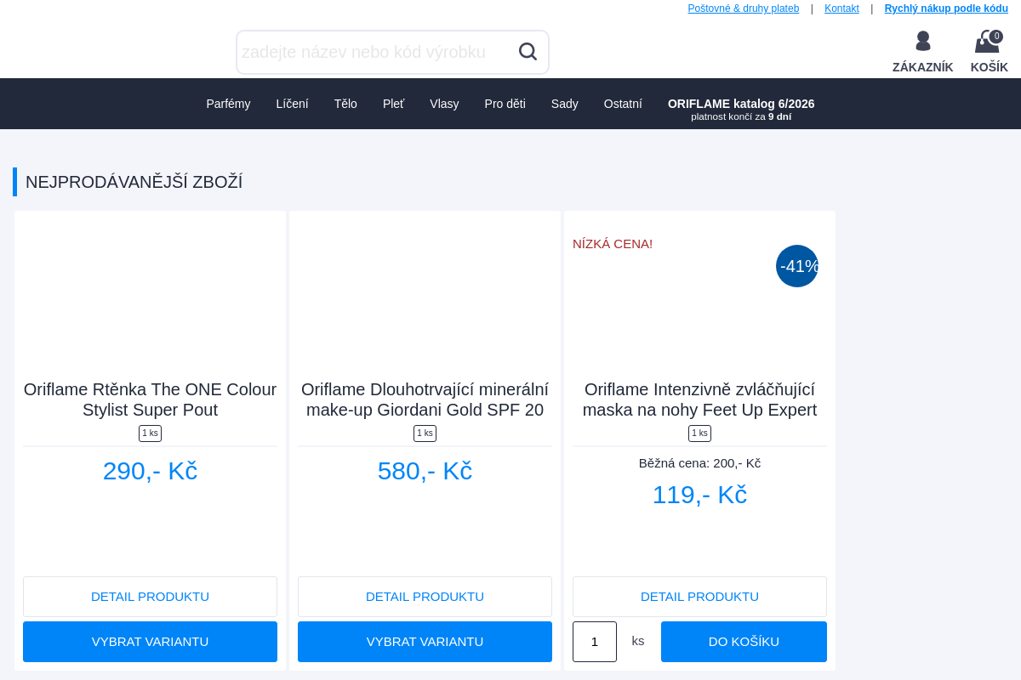Image resolution: width=1021 pixels, height=680 pixels.
Task: Add Feet Up maska Do košíku
Action: (744, 642)
